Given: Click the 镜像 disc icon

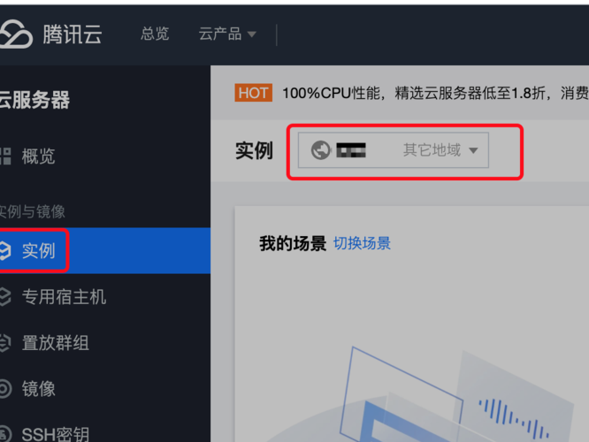Looking at the screenshot, I should click(5, 389).
